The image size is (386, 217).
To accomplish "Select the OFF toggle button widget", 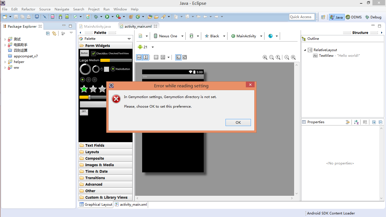I will [84, 112].
